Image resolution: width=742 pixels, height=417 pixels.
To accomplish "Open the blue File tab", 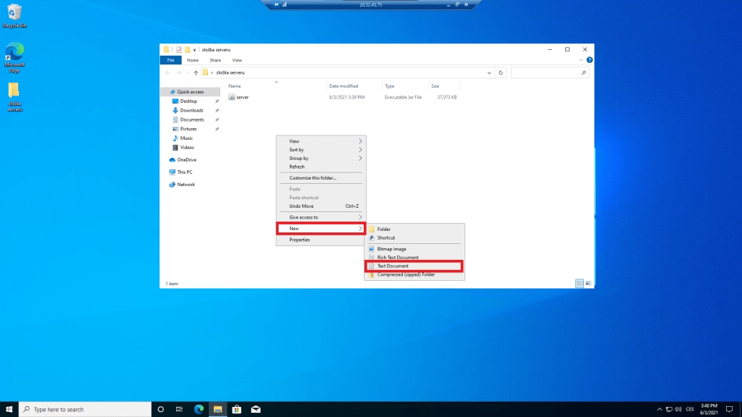I will [x=170, y=60].
